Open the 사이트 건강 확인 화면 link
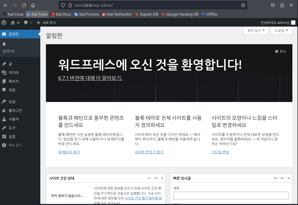Image resolution: width=298 pixels, height=205 pixels. pos(143,198)
